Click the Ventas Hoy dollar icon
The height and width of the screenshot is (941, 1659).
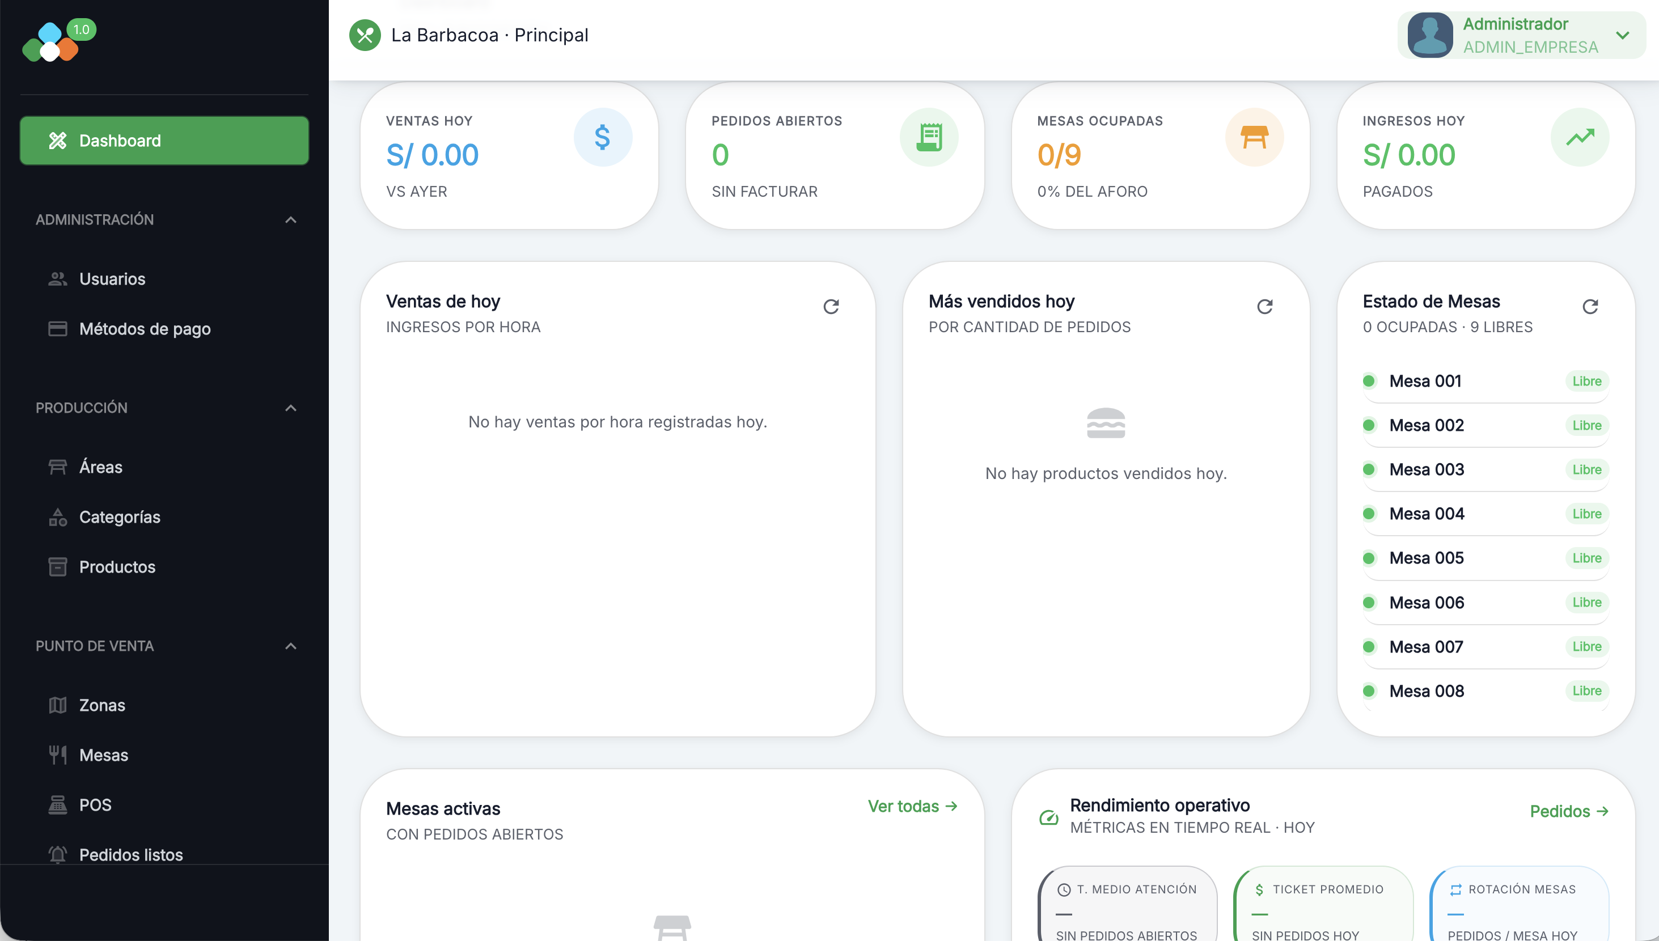click(x=602, y=137)
